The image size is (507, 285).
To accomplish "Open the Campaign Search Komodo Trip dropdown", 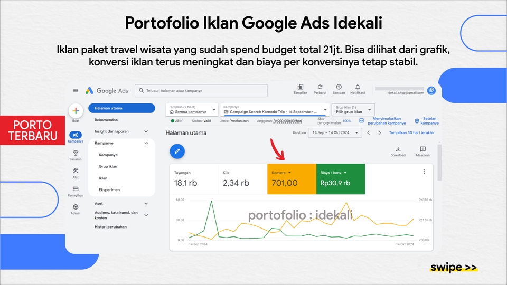I will click(275, 110).
